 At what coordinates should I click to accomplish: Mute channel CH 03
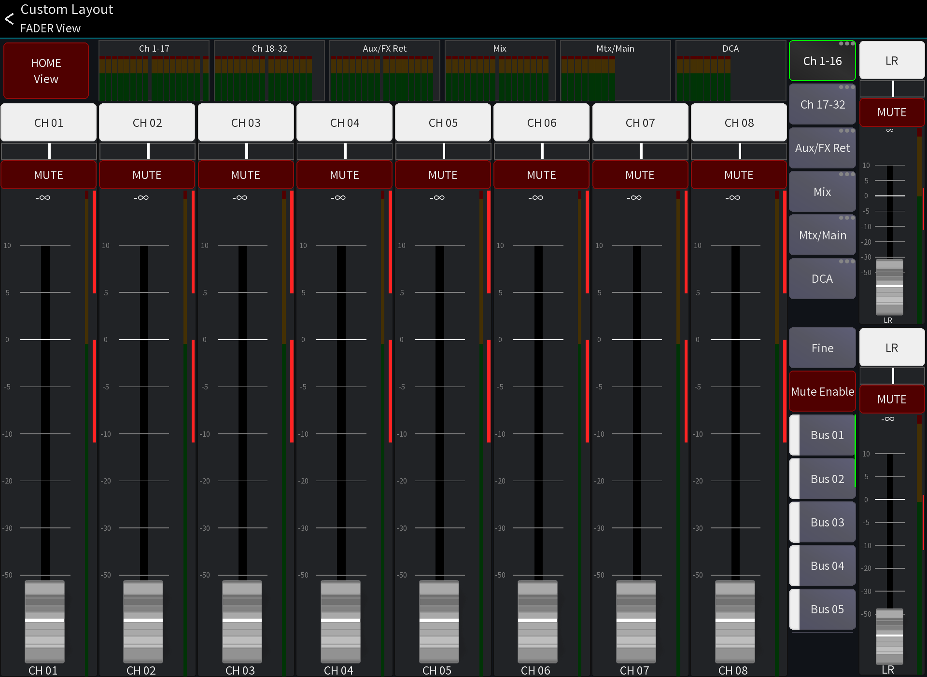point(246,175)
